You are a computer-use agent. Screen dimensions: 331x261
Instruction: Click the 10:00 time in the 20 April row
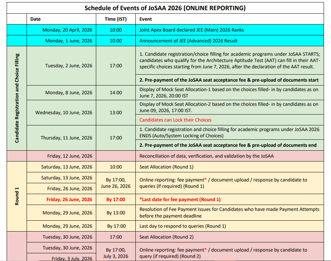[116, 30]
